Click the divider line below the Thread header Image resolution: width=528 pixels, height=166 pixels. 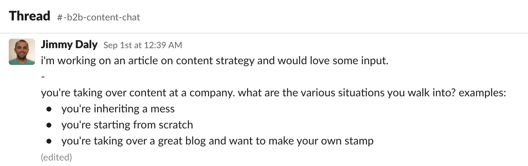click(x=264, y=33)
